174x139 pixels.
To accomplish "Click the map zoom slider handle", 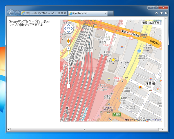I will 68,56.
